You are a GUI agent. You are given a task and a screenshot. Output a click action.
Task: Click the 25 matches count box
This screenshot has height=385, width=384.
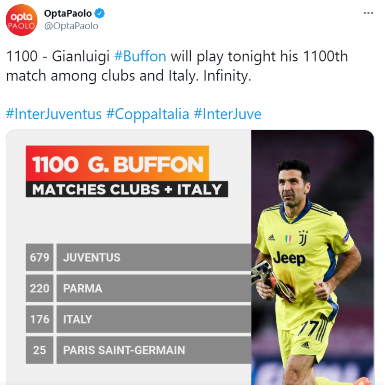coord(39,350)
